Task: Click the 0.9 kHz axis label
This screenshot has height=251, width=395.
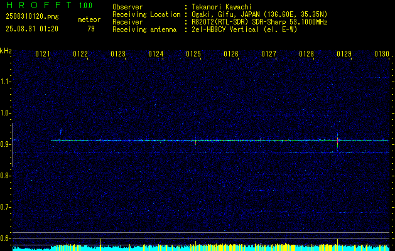Action: coord(5,144)
